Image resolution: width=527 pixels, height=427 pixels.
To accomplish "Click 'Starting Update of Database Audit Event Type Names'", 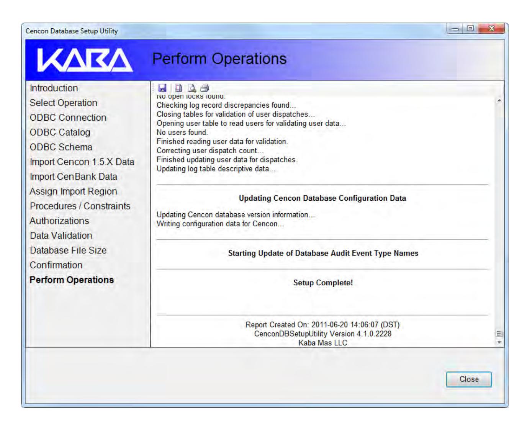I will [323, 253].
